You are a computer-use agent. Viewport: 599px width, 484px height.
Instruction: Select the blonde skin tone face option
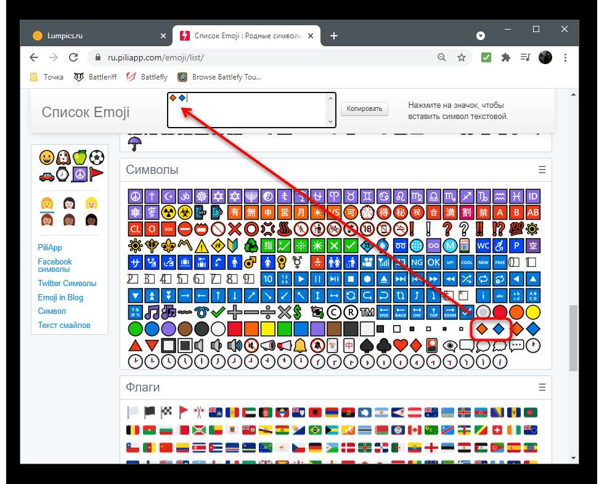[91, 203]
